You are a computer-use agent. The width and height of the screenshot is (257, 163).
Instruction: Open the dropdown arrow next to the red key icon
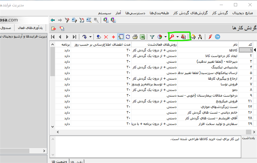178,37
